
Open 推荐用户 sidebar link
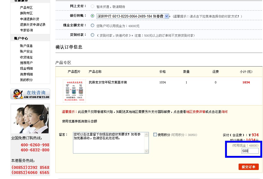tap(26, 63)
